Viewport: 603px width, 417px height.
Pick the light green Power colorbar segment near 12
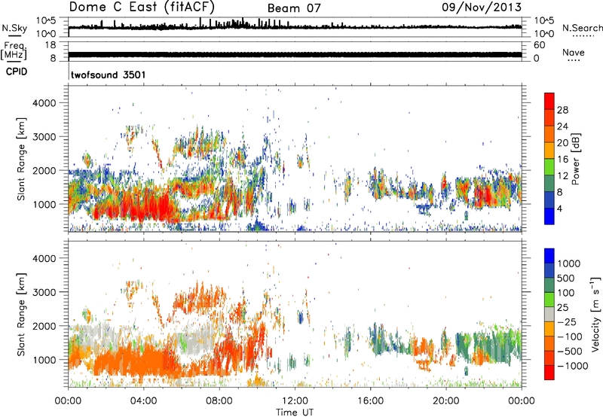[x=549, y=167]
